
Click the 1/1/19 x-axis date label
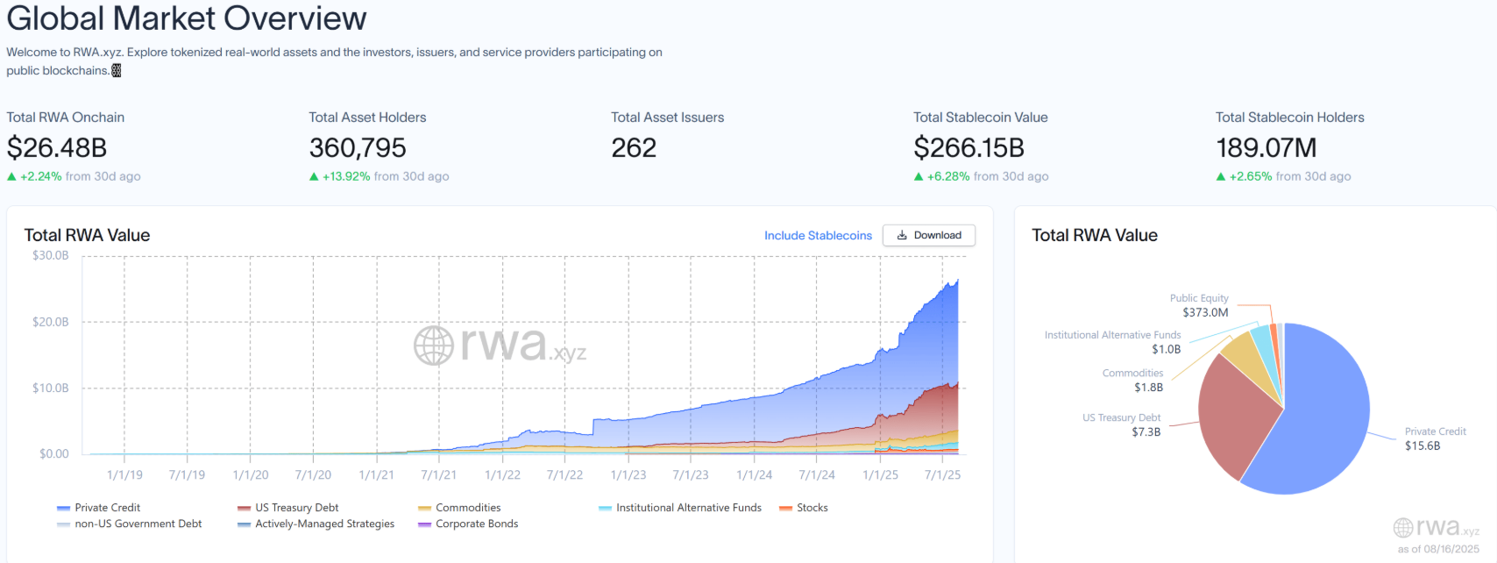124,474
